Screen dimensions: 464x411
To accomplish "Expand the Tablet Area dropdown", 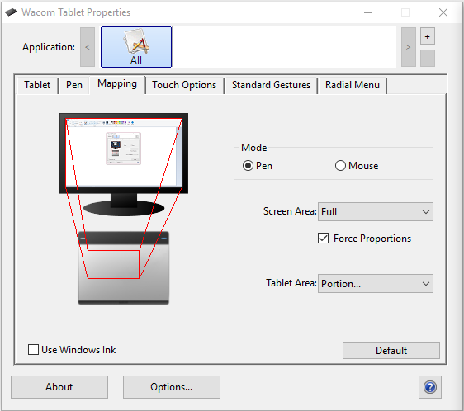I will click(376, 284).
